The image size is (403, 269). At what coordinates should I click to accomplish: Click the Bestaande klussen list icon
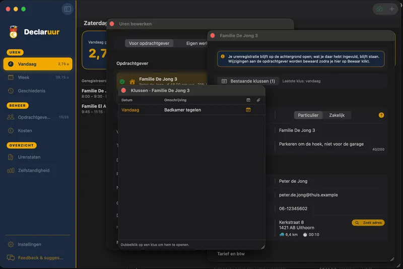click(224, 81)
